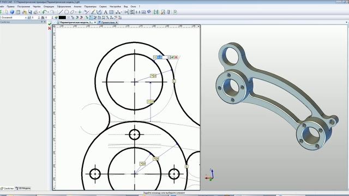This screenshot has height=196, width=349.
Task: Select the text tool letter A icon
Action: 105,12
